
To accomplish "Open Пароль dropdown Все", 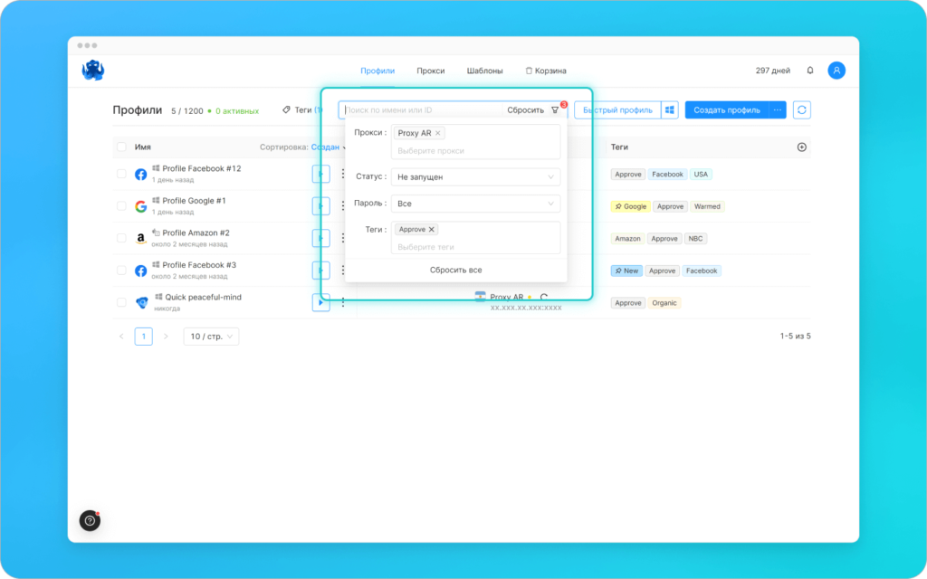I will (475, 204).
